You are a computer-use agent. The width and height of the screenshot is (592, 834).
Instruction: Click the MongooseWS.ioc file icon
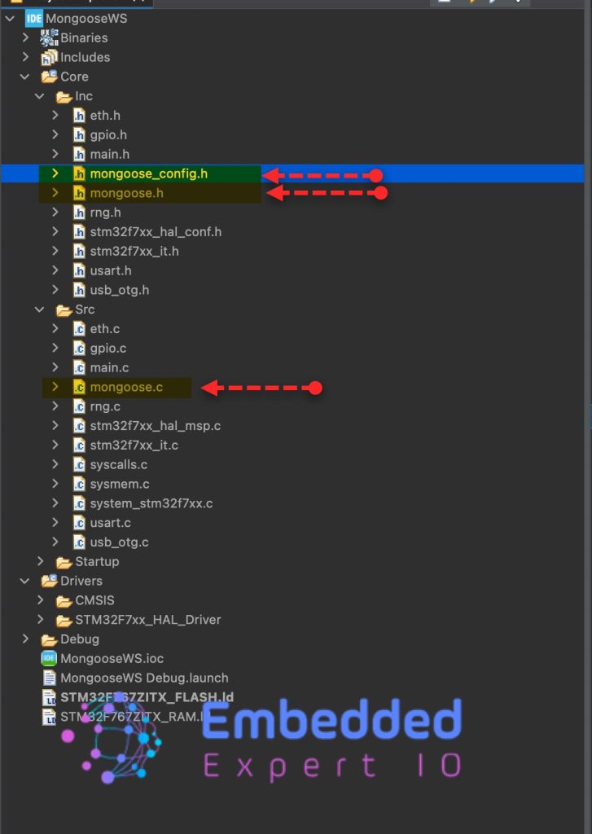49,658
